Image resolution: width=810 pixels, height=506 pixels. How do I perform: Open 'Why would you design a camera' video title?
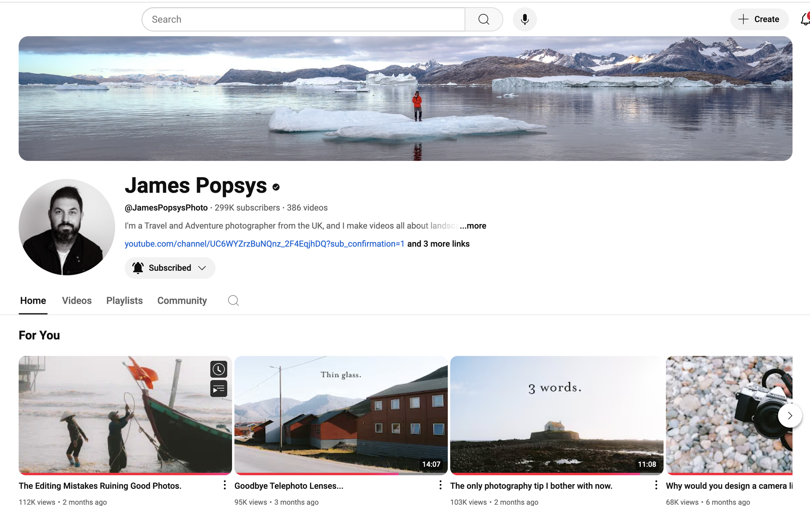[729, 486]
